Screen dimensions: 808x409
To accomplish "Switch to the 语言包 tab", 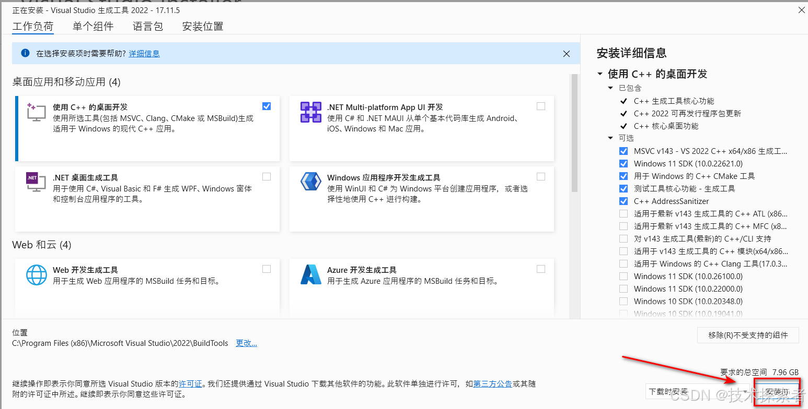I will [x=148, y=26].
